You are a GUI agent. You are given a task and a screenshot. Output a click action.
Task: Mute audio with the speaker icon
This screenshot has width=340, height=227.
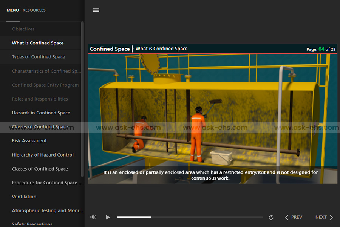(93, 217)
